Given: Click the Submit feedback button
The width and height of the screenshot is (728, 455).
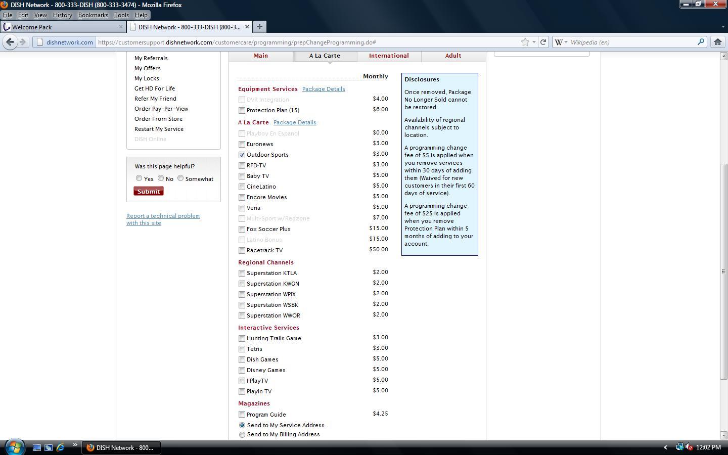Looking at the screenshot, I should click(149, 191).
